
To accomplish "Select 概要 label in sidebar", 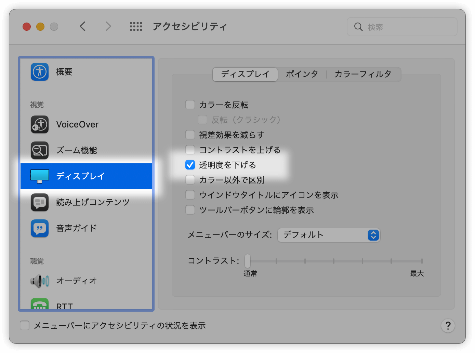I will tap(64, 72).
